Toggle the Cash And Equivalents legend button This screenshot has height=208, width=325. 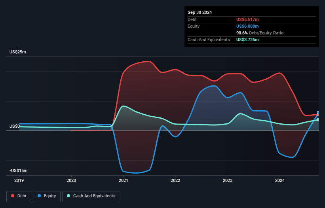point(91,196)
